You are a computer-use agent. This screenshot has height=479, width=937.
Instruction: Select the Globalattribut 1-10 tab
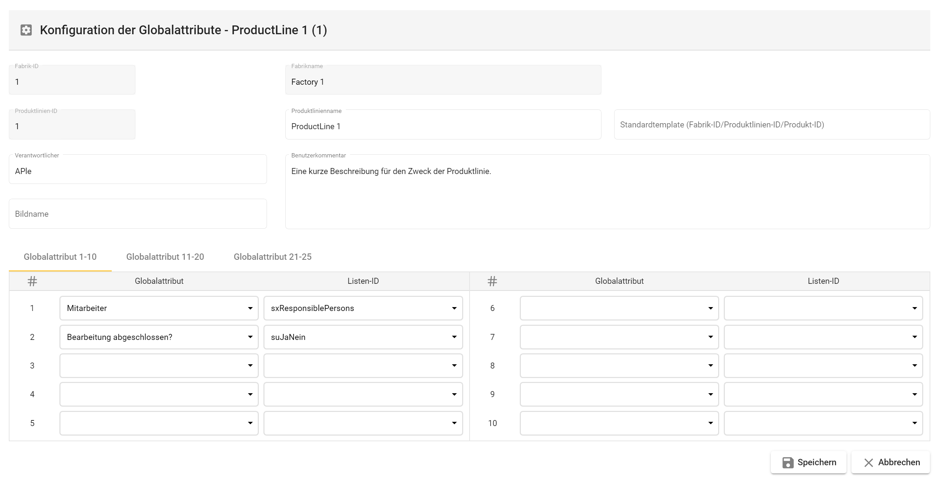pyautogui.click(x=60, y=257)
